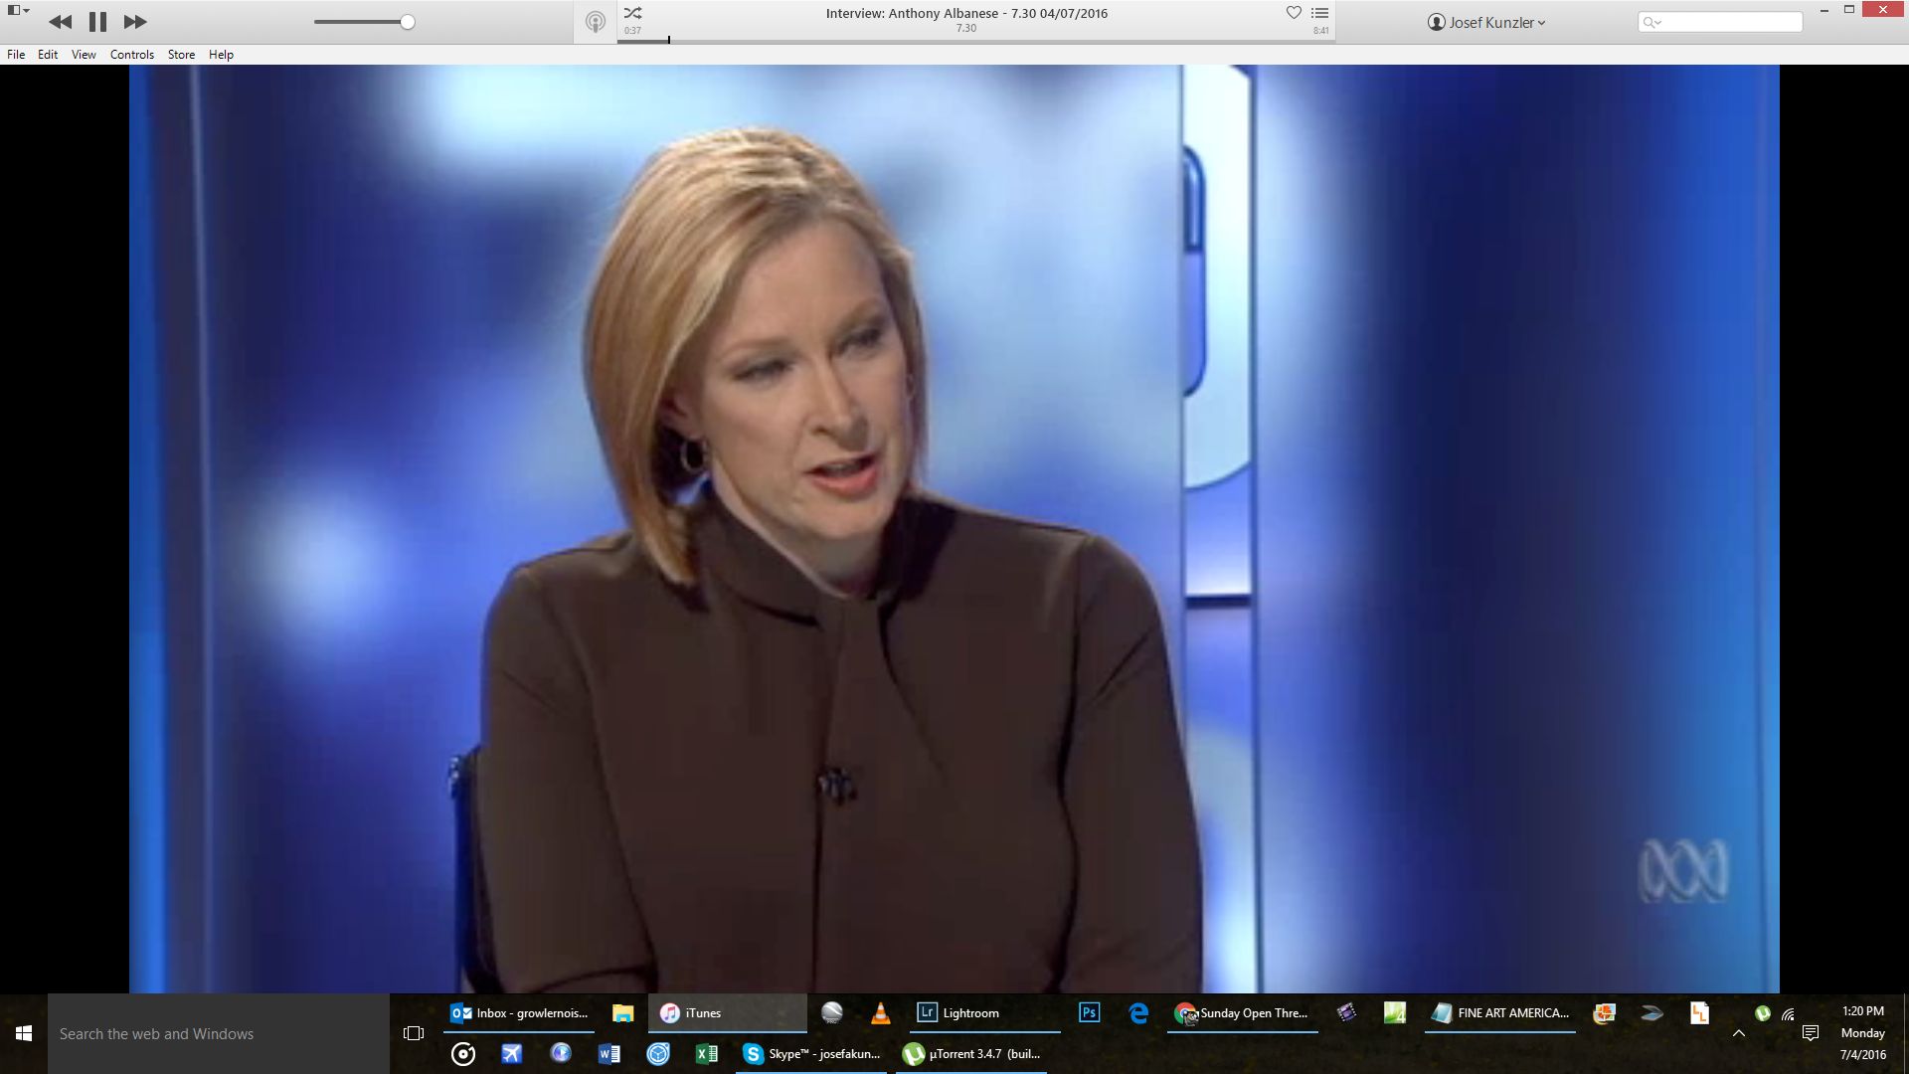This screenshot has height=1074, width=1909.
Task: Skip ahead with the fast-forward button
Action: [x=135, y=22]
